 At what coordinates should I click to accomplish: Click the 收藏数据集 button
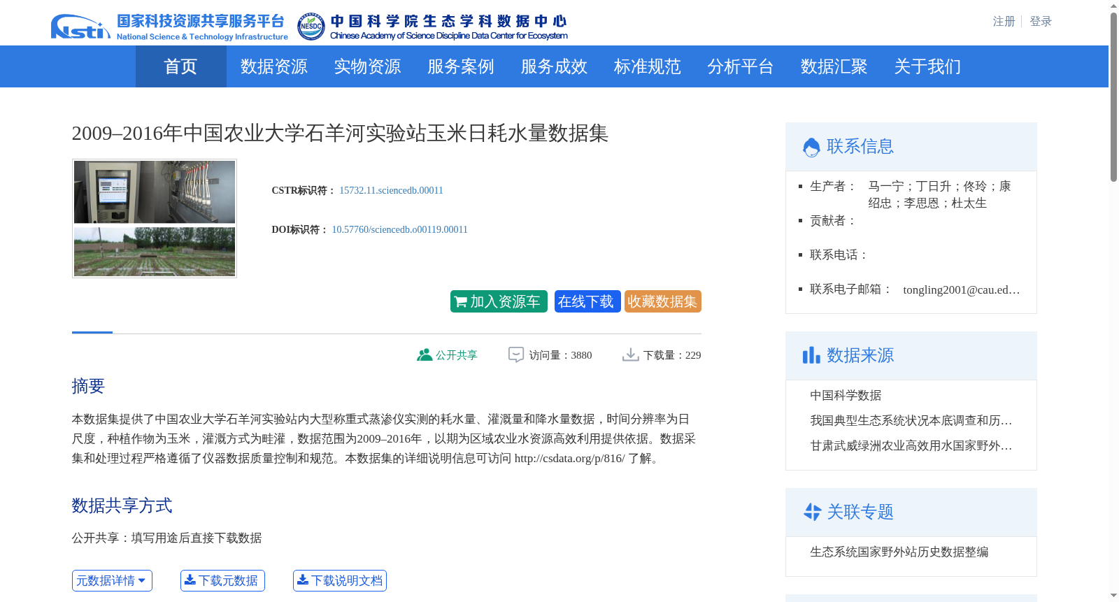[663, 301]
